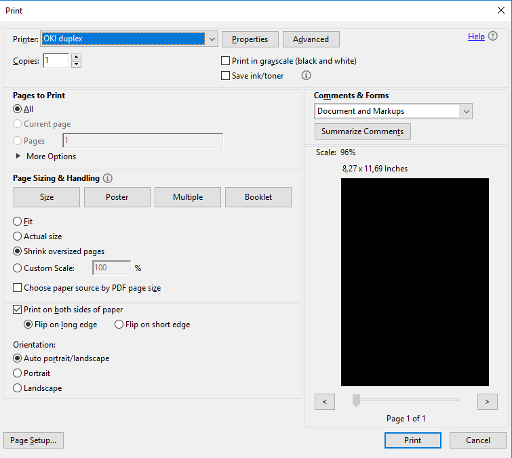Switch to the Multiple pages option

[188, 197]
